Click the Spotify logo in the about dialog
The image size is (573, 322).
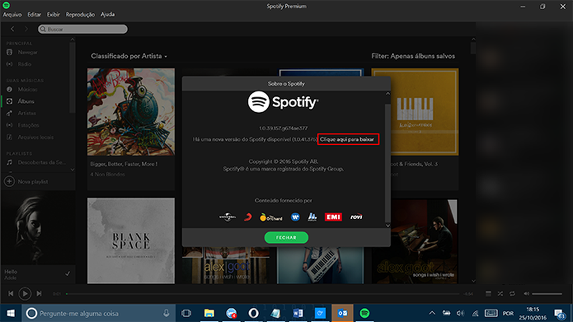[283, 102]
